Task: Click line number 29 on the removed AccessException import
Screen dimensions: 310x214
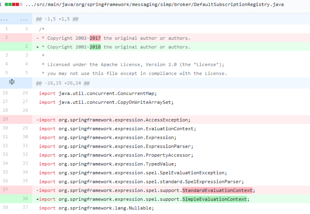Action: [x=6, y=119]
